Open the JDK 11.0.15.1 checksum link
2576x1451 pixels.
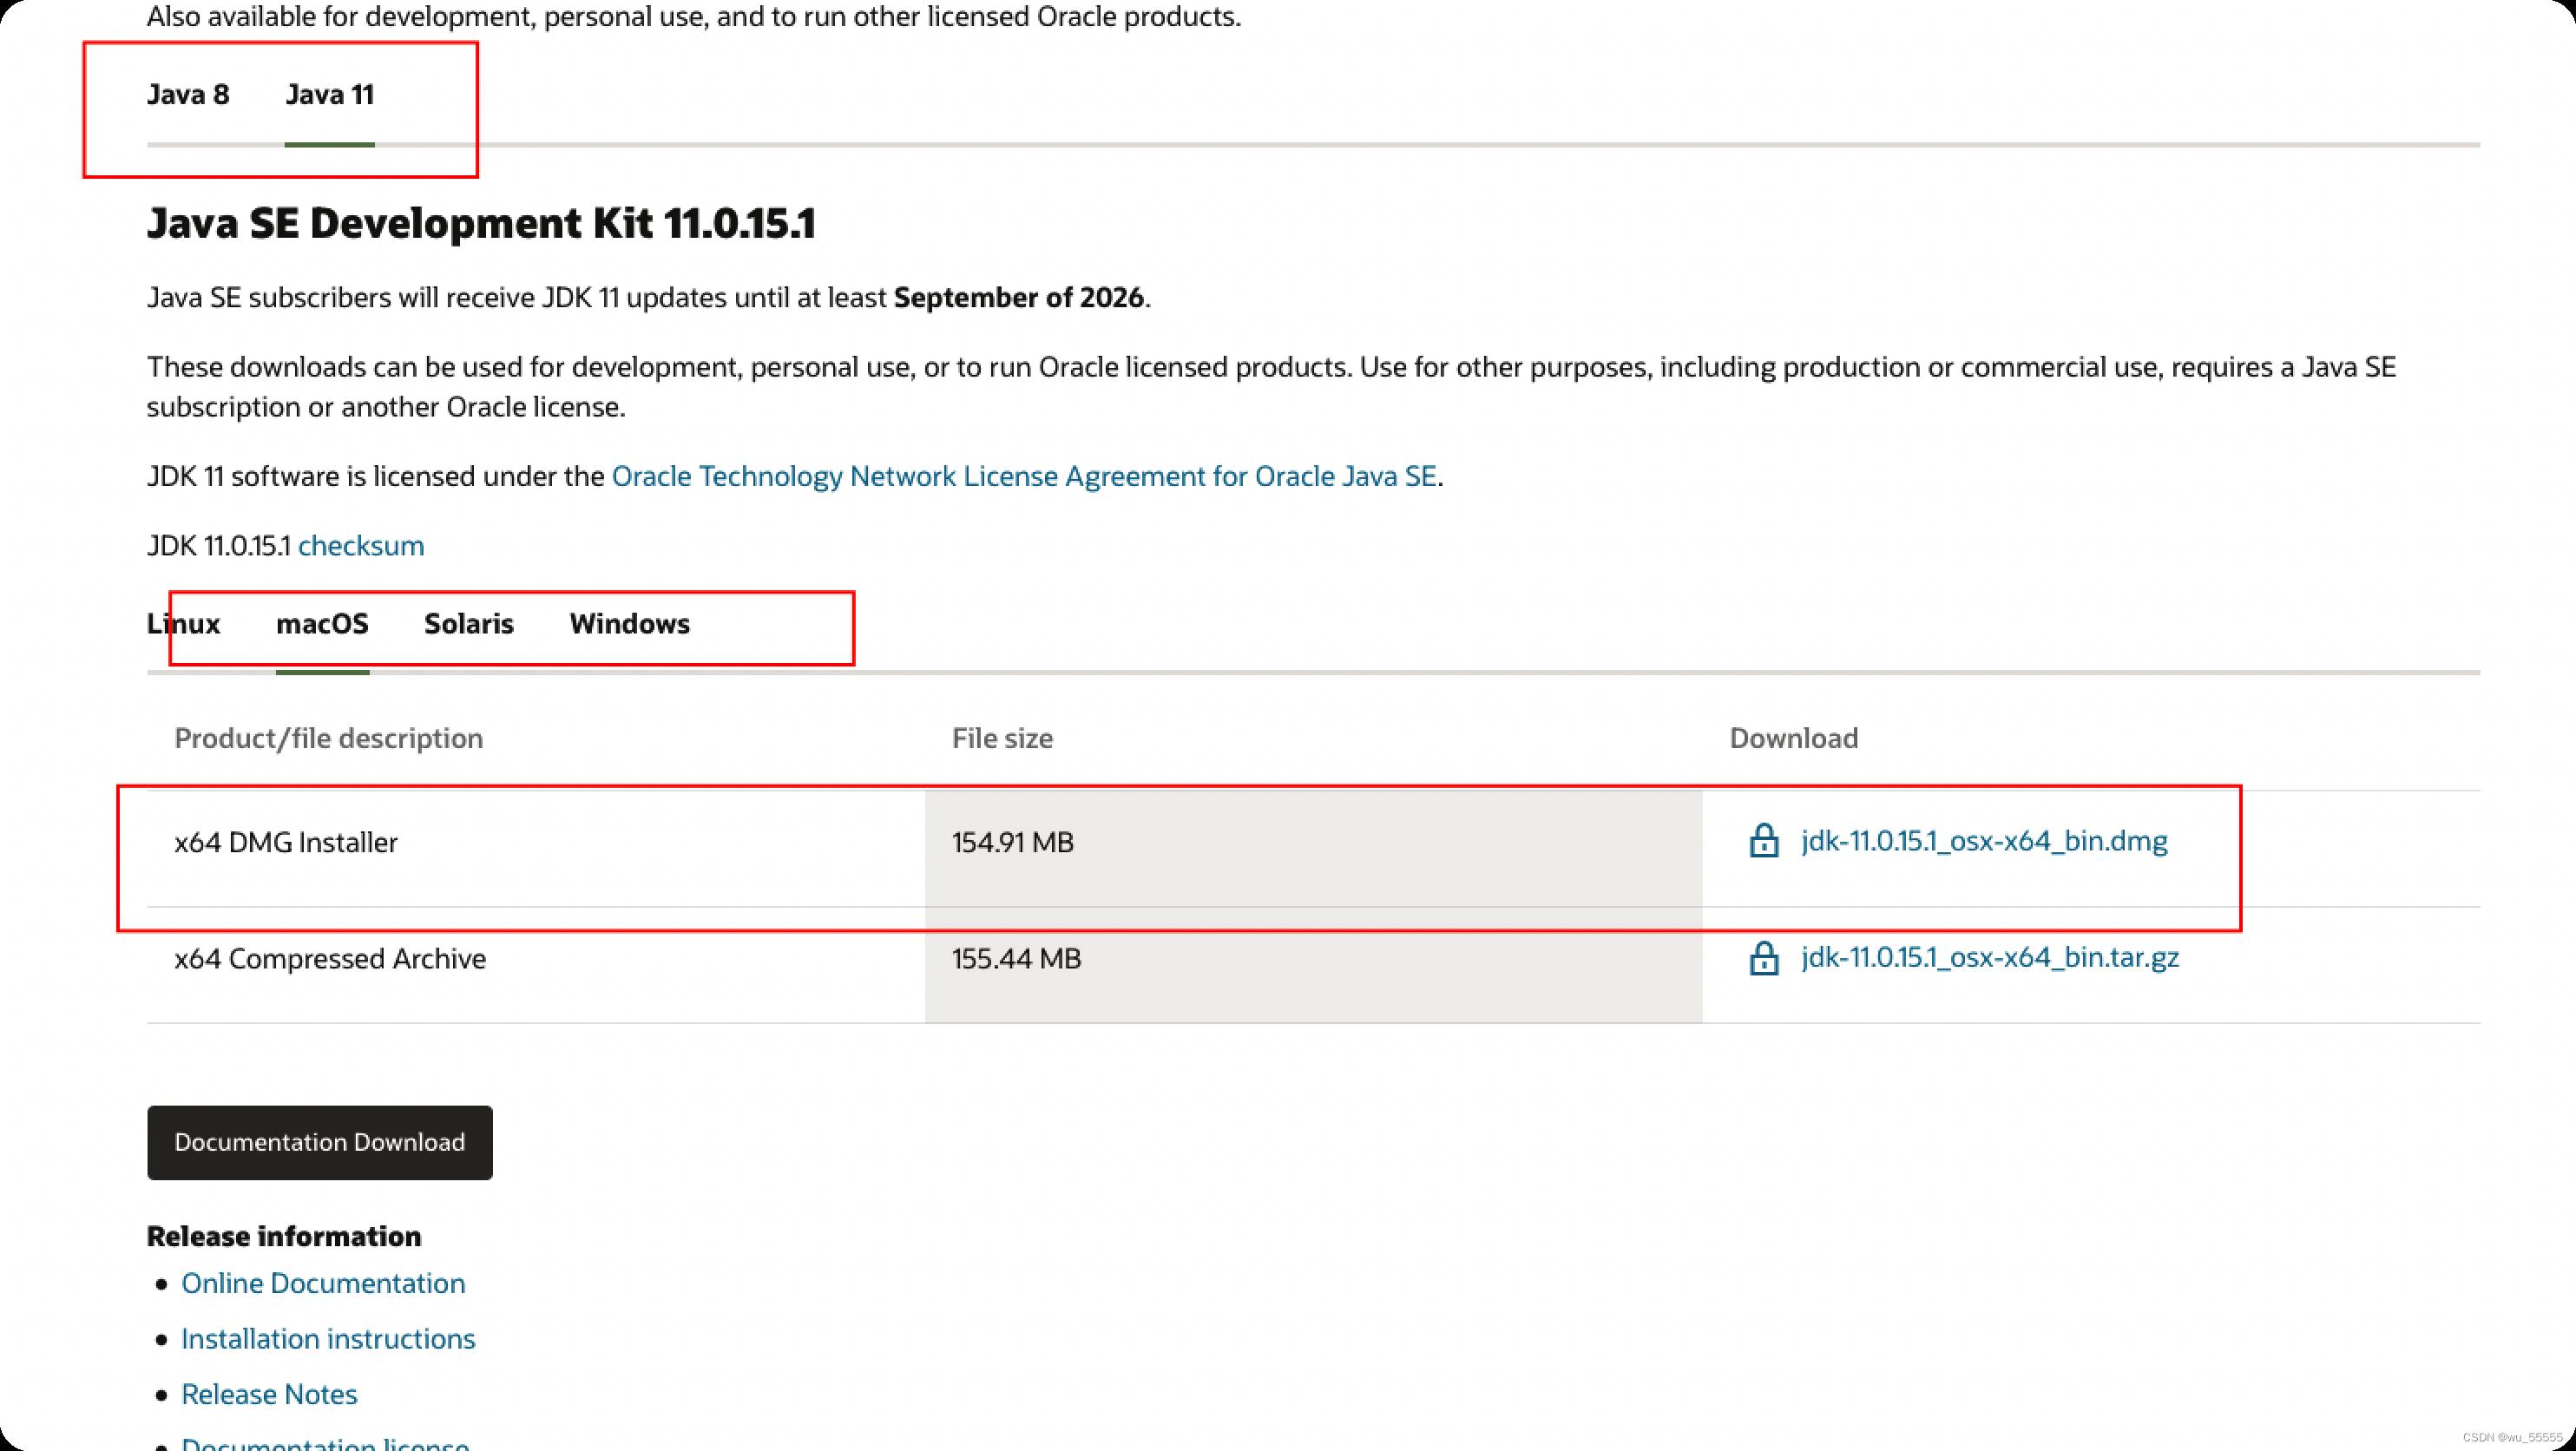pos(361,545)
